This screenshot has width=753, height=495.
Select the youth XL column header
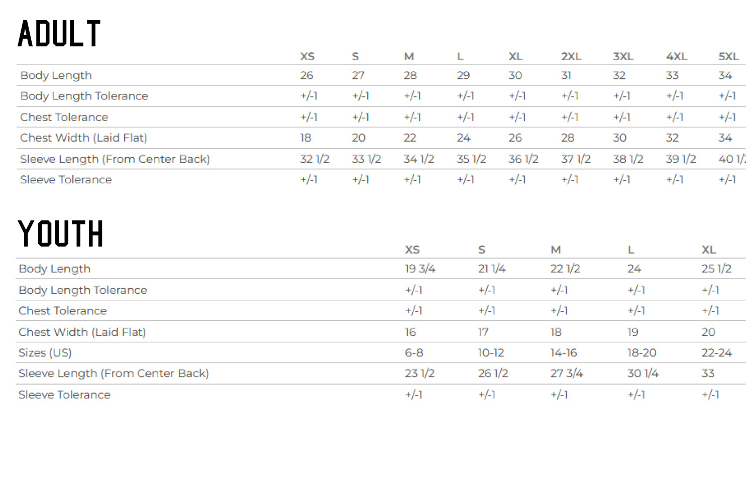click(709, 250)
